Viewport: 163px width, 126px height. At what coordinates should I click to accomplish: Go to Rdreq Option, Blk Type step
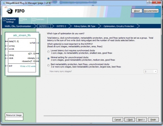tap(84, 26)
